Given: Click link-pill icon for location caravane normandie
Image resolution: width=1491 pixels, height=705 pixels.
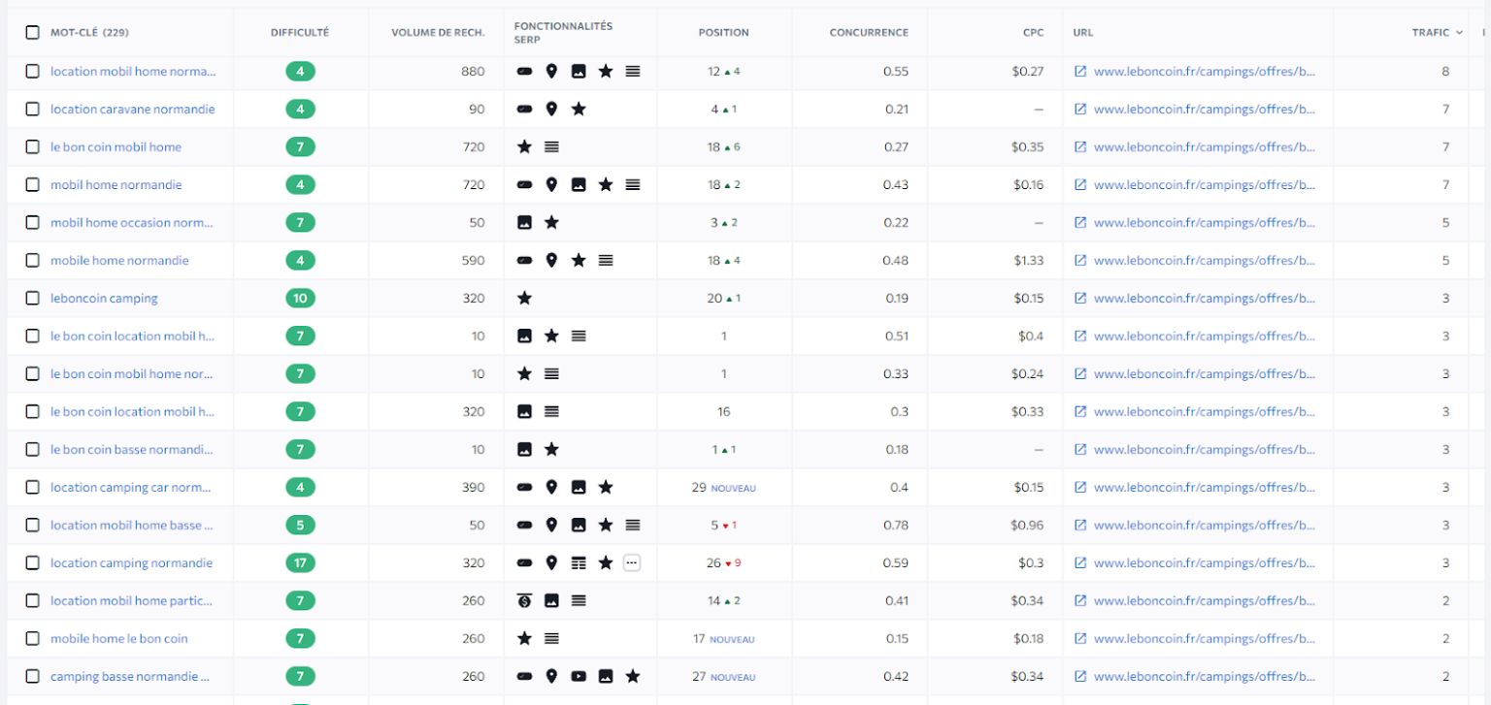Looking at the screenshot, I should (524, 110).
